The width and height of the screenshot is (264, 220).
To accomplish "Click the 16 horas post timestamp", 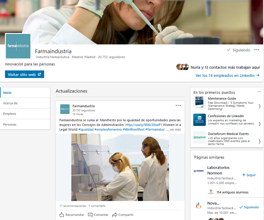I will point(78,114).
